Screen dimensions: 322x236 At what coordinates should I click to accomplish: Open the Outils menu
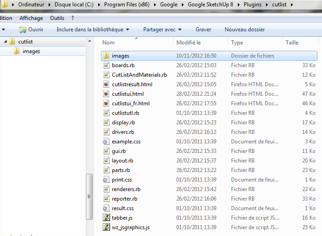pos(57,18)
